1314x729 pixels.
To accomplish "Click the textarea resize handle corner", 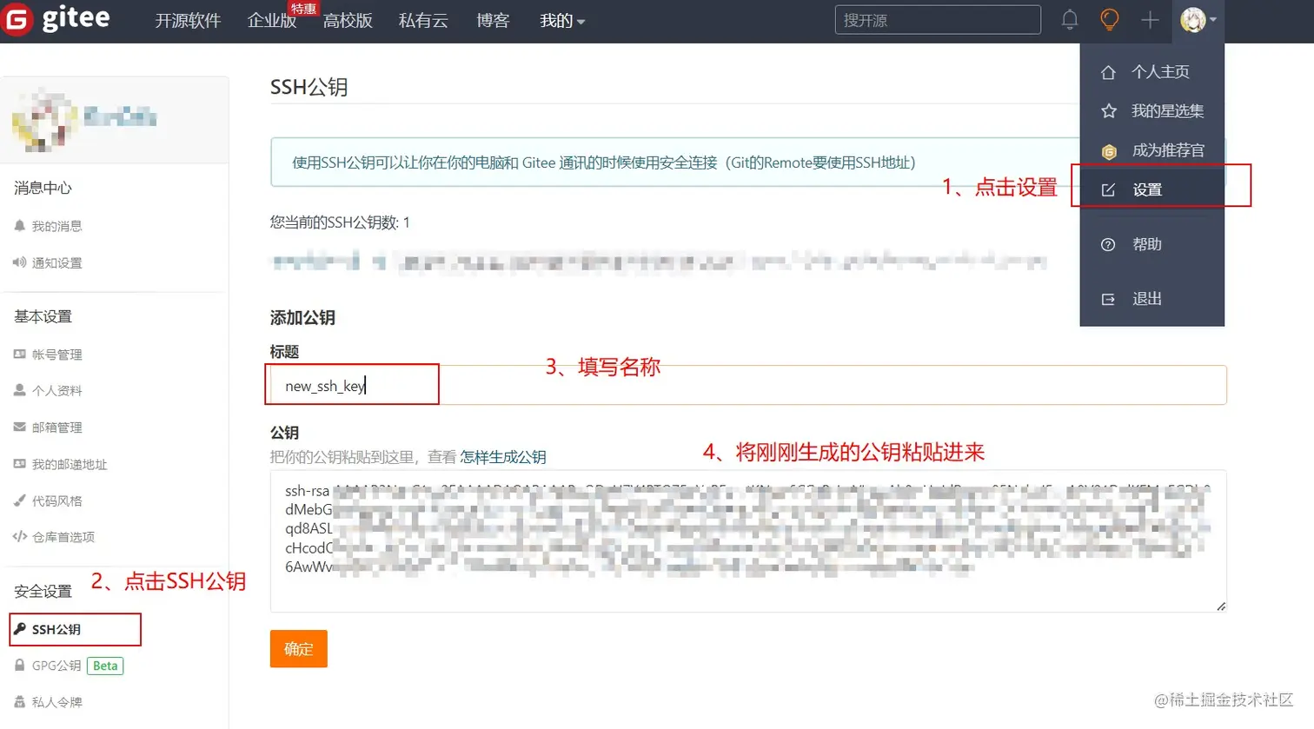I will 1221,606.
